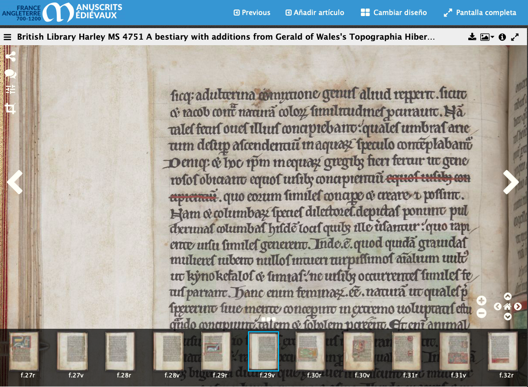528x387 pixels.
Task: Select thumbnail f.27r
Action: (x=24, y=351)
